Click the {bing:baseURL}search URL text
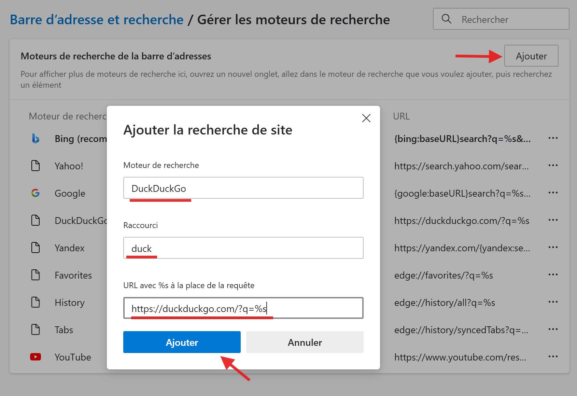 462,139
